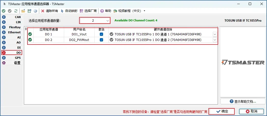This screenshot has height=116, width=267.
Task: Click the blue hexagon reload toolbar icon
Action: (35, 11)
